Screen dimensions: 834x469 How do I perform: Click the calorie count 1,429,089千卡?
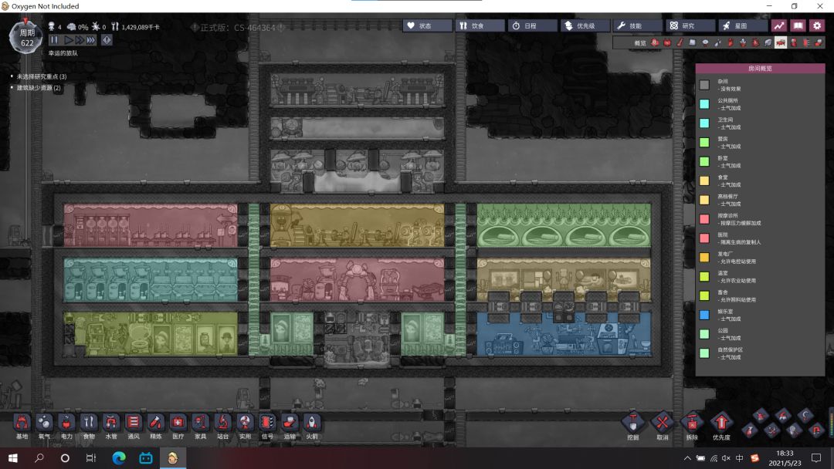[141, 27]
